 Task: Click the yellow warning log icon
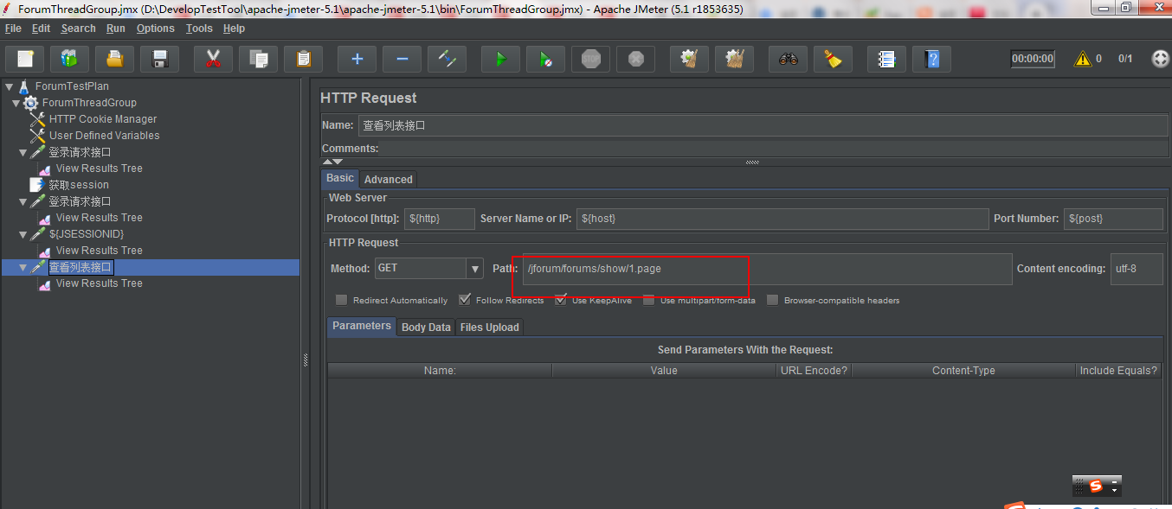click(1082, 59)
